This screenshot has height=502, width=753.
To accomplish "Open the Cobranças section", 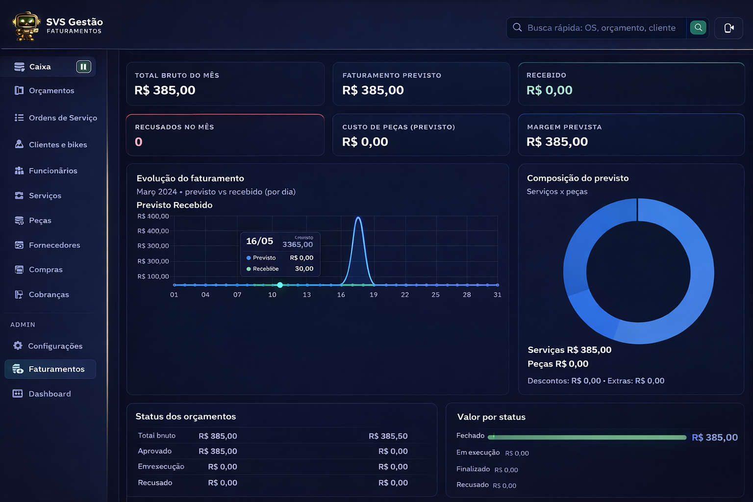I will tap(49, 295).
